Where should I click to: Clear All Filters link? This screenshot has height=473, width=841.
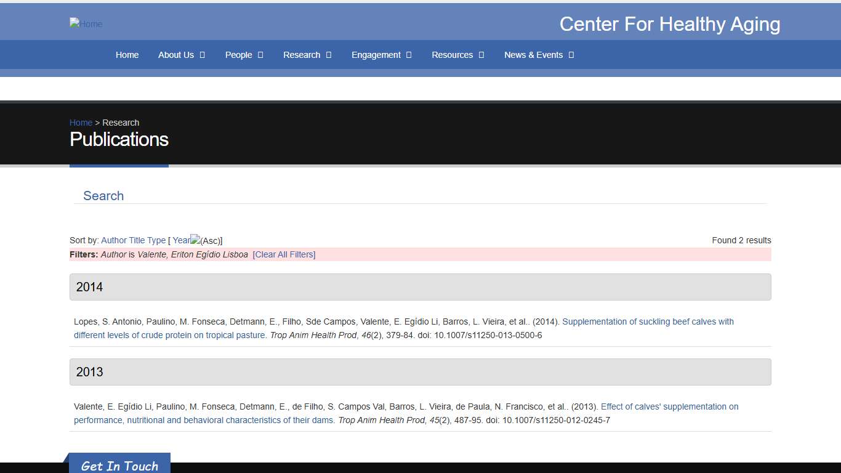tap(284, 254)
